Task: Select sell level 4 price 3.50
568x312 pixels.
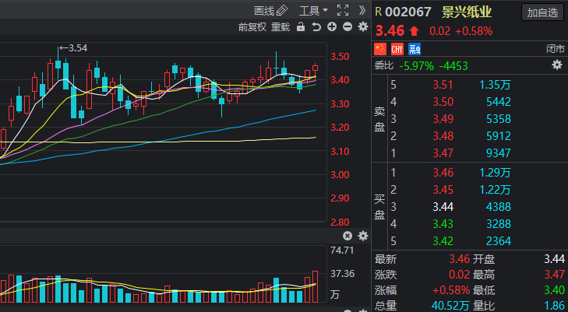Action: pos(443,102)
